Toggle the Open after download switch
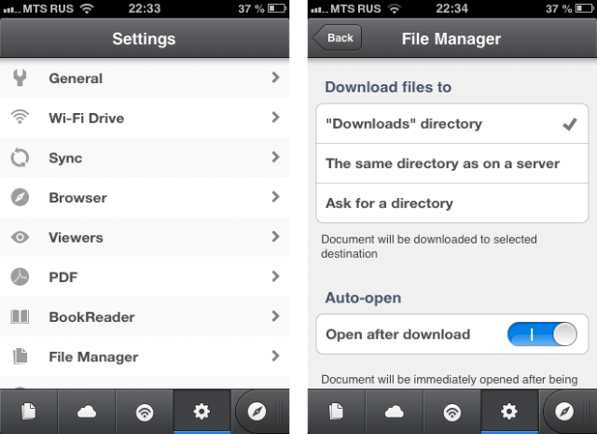This screenshot has height=434, width=597. click(542, 334)
